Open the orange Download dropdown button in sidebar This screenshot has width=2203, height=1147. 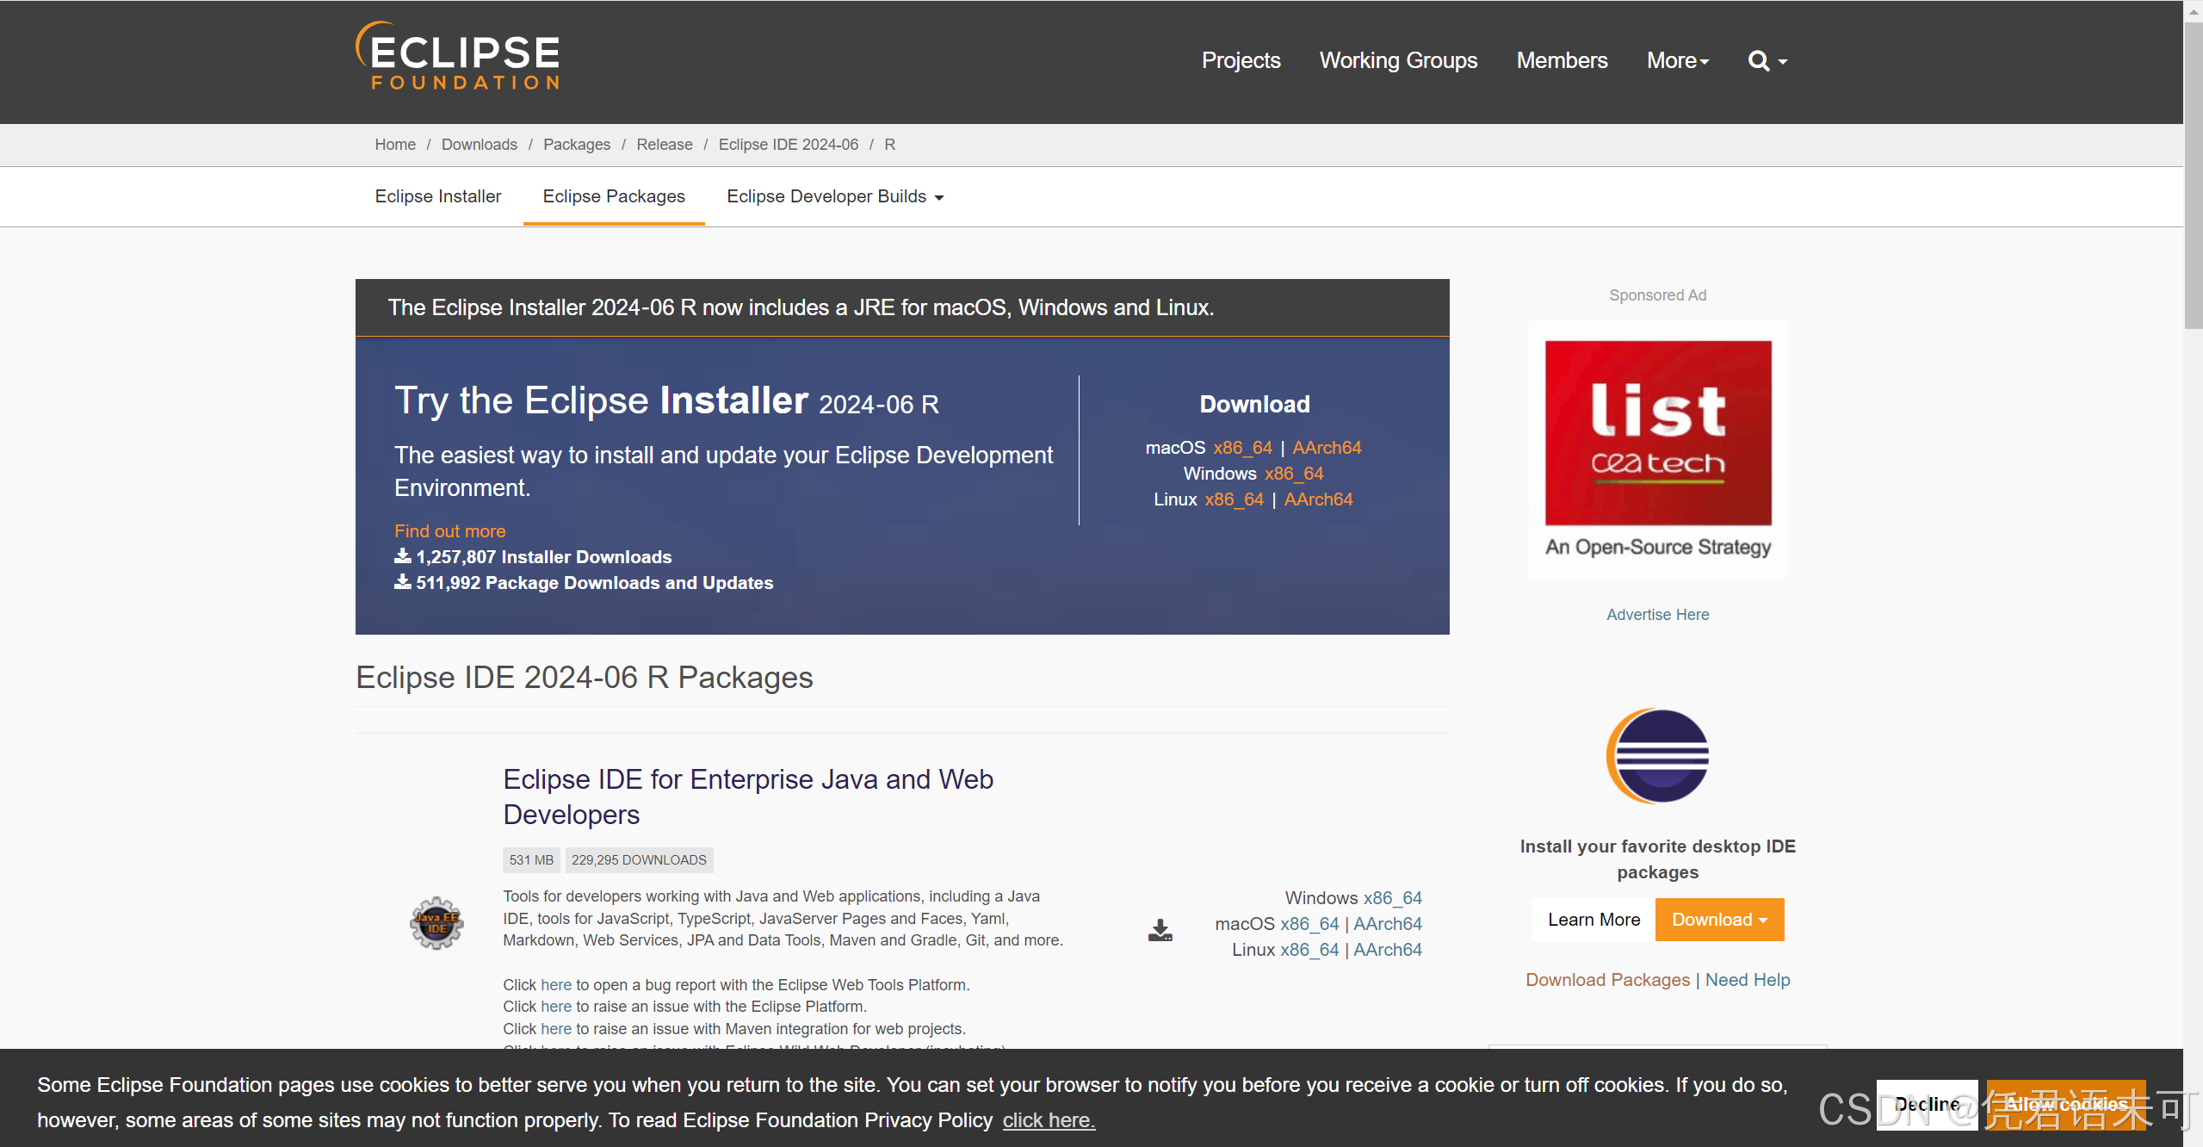point(1719,920)
